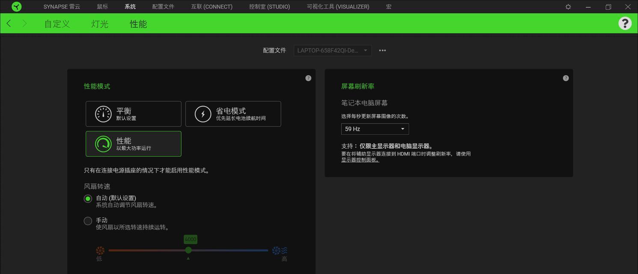638x274 pixels.
Task: Click the 风扇转速 heading
Action: pos(97,187)
